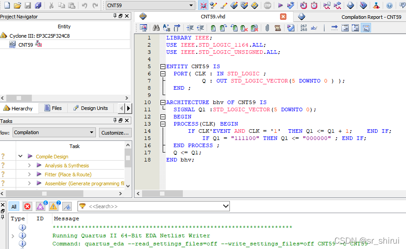406x249 pixels.
Task: Toggle the flagged messages filter icon
Action: pos(67,206)
